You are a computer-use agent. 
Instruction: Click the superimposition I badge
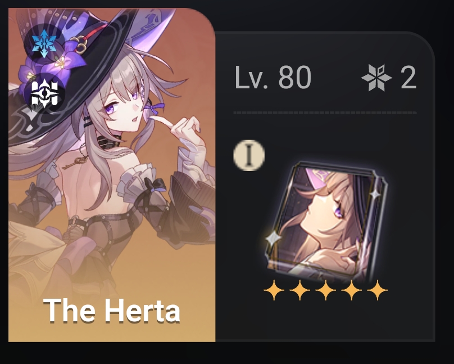pyautogui.click(x=249, y=155)
